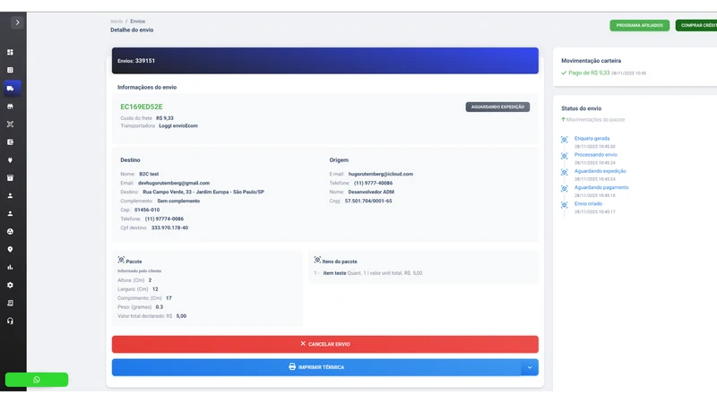
Task: Open the location pin icon in sidebar
Action: pos(10,250)
